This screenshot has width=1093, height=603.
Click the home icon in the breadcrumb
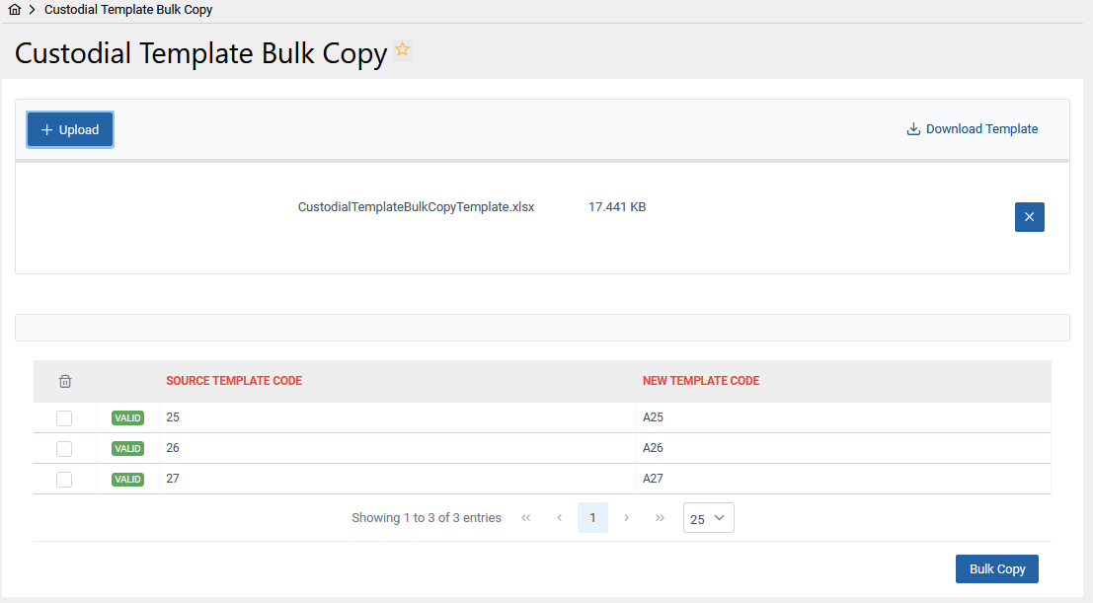(14, 10)
